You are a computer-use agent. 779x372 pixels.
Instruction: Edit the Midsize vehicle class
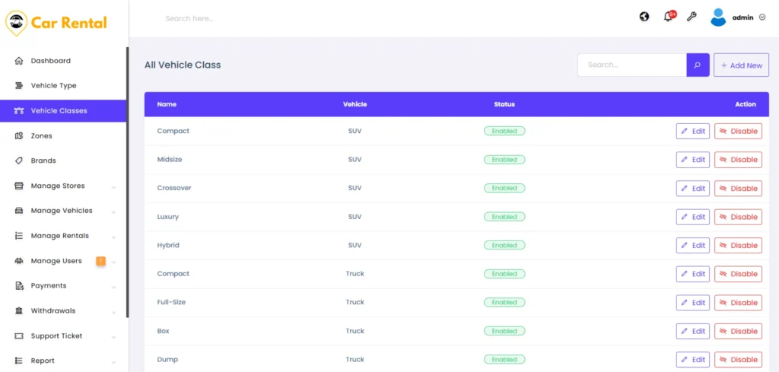[x=692, y=160]
